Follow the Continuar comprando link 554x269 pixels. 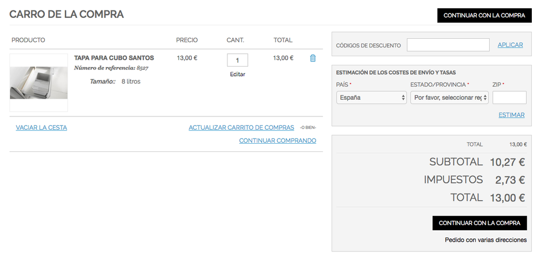[x=277, y=141]
